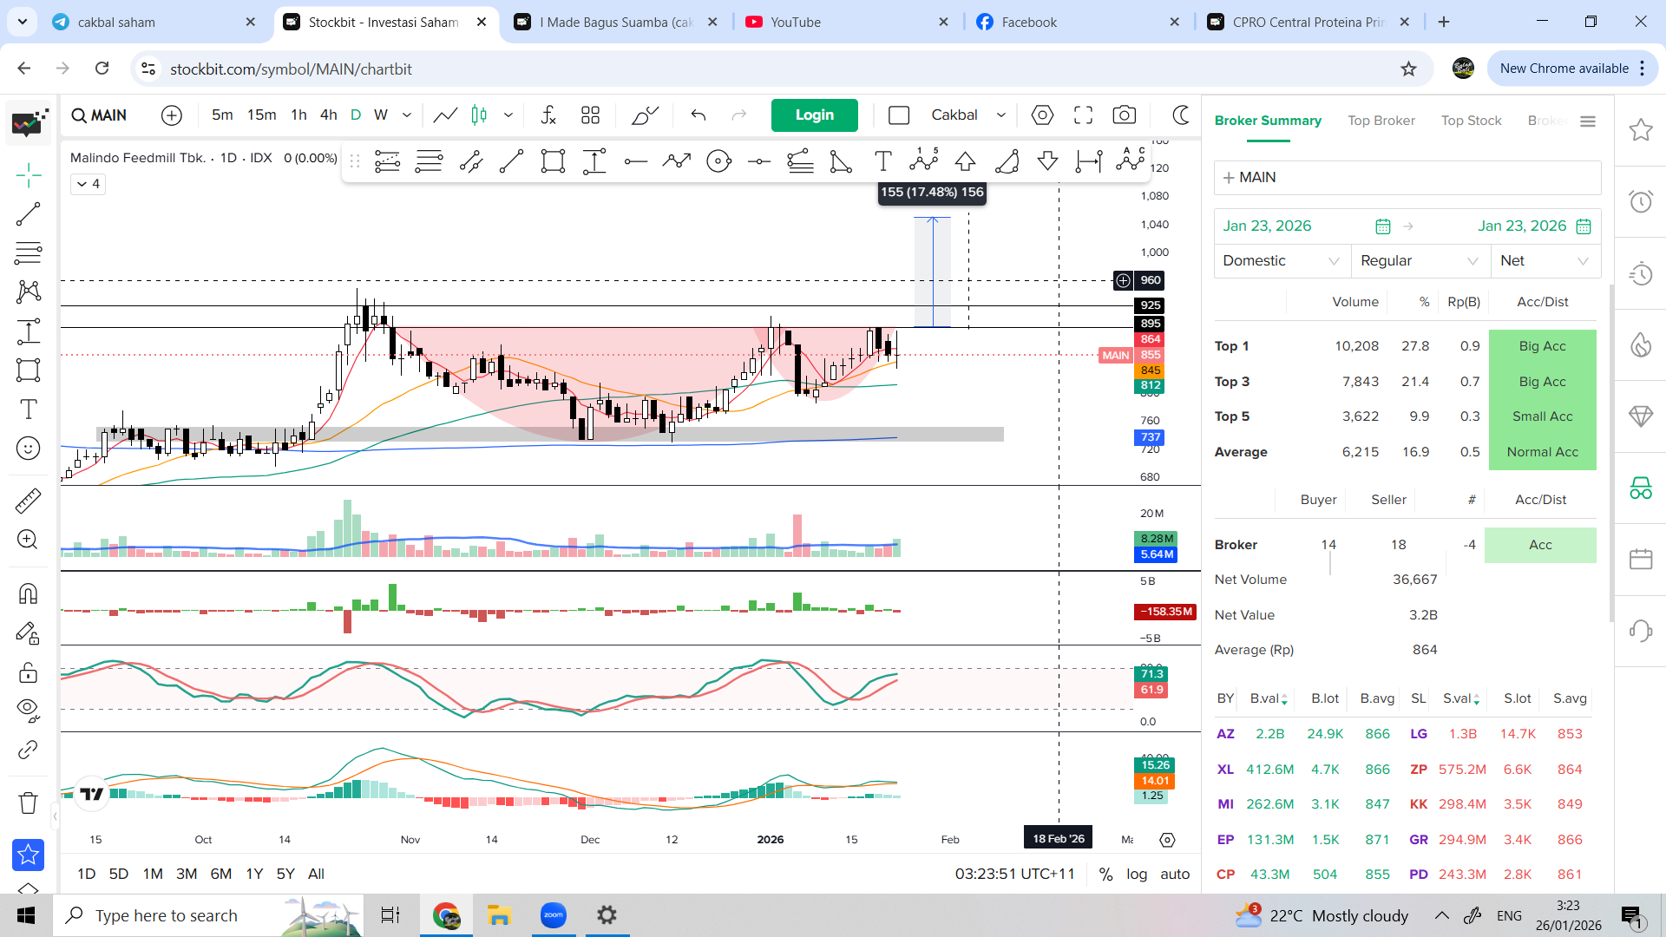Open the fullscreen mode icon

[x=1083, y=115]
